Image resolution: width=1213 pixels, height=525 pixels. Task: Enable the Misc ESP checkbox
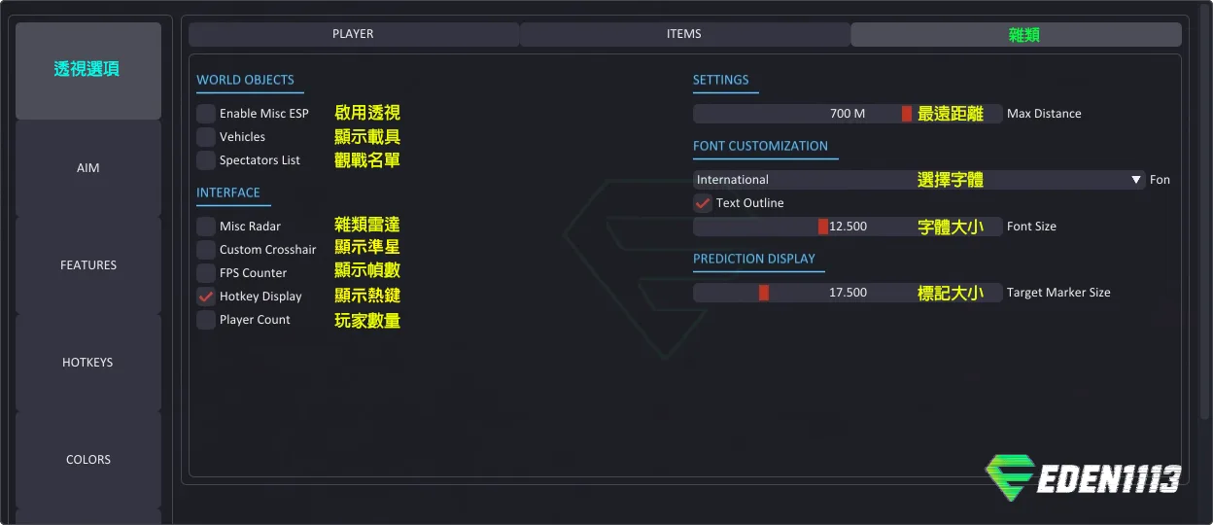click(206, 114)
